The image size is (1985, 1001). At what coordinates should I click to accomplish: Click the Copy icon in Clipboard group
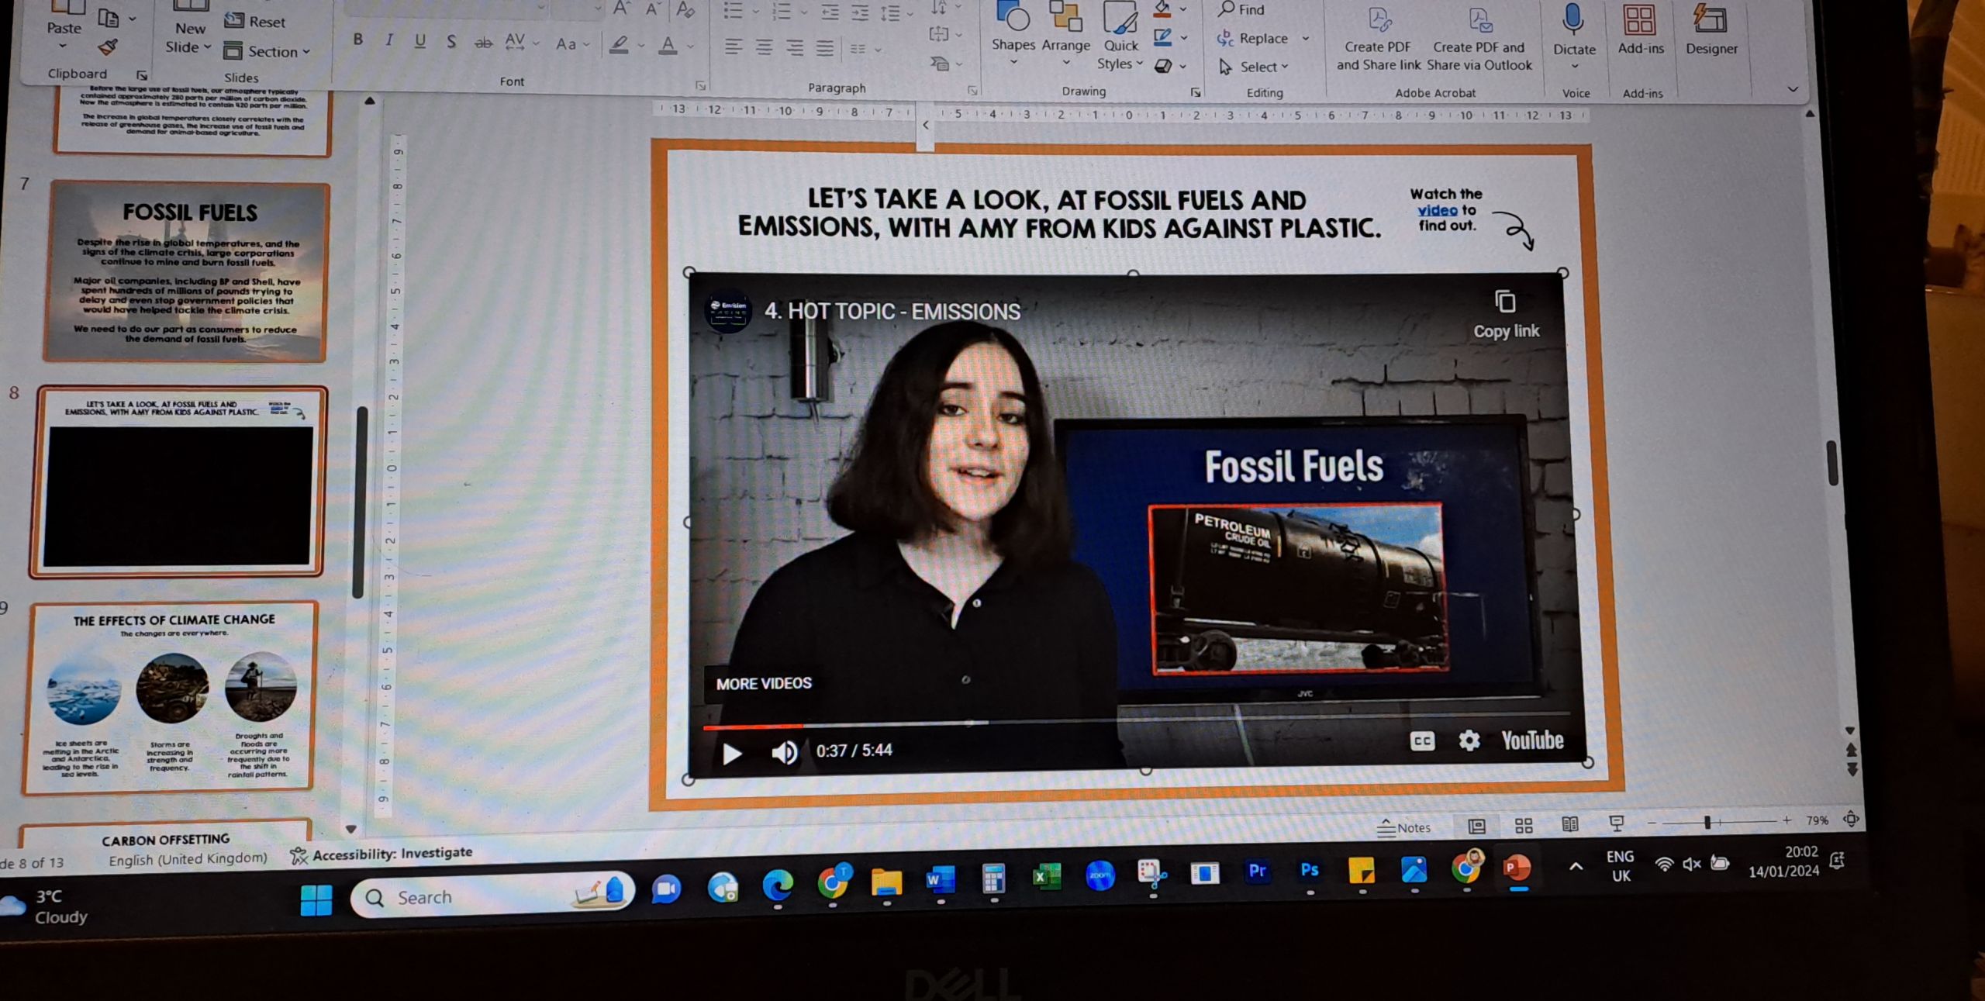[109, 17]
